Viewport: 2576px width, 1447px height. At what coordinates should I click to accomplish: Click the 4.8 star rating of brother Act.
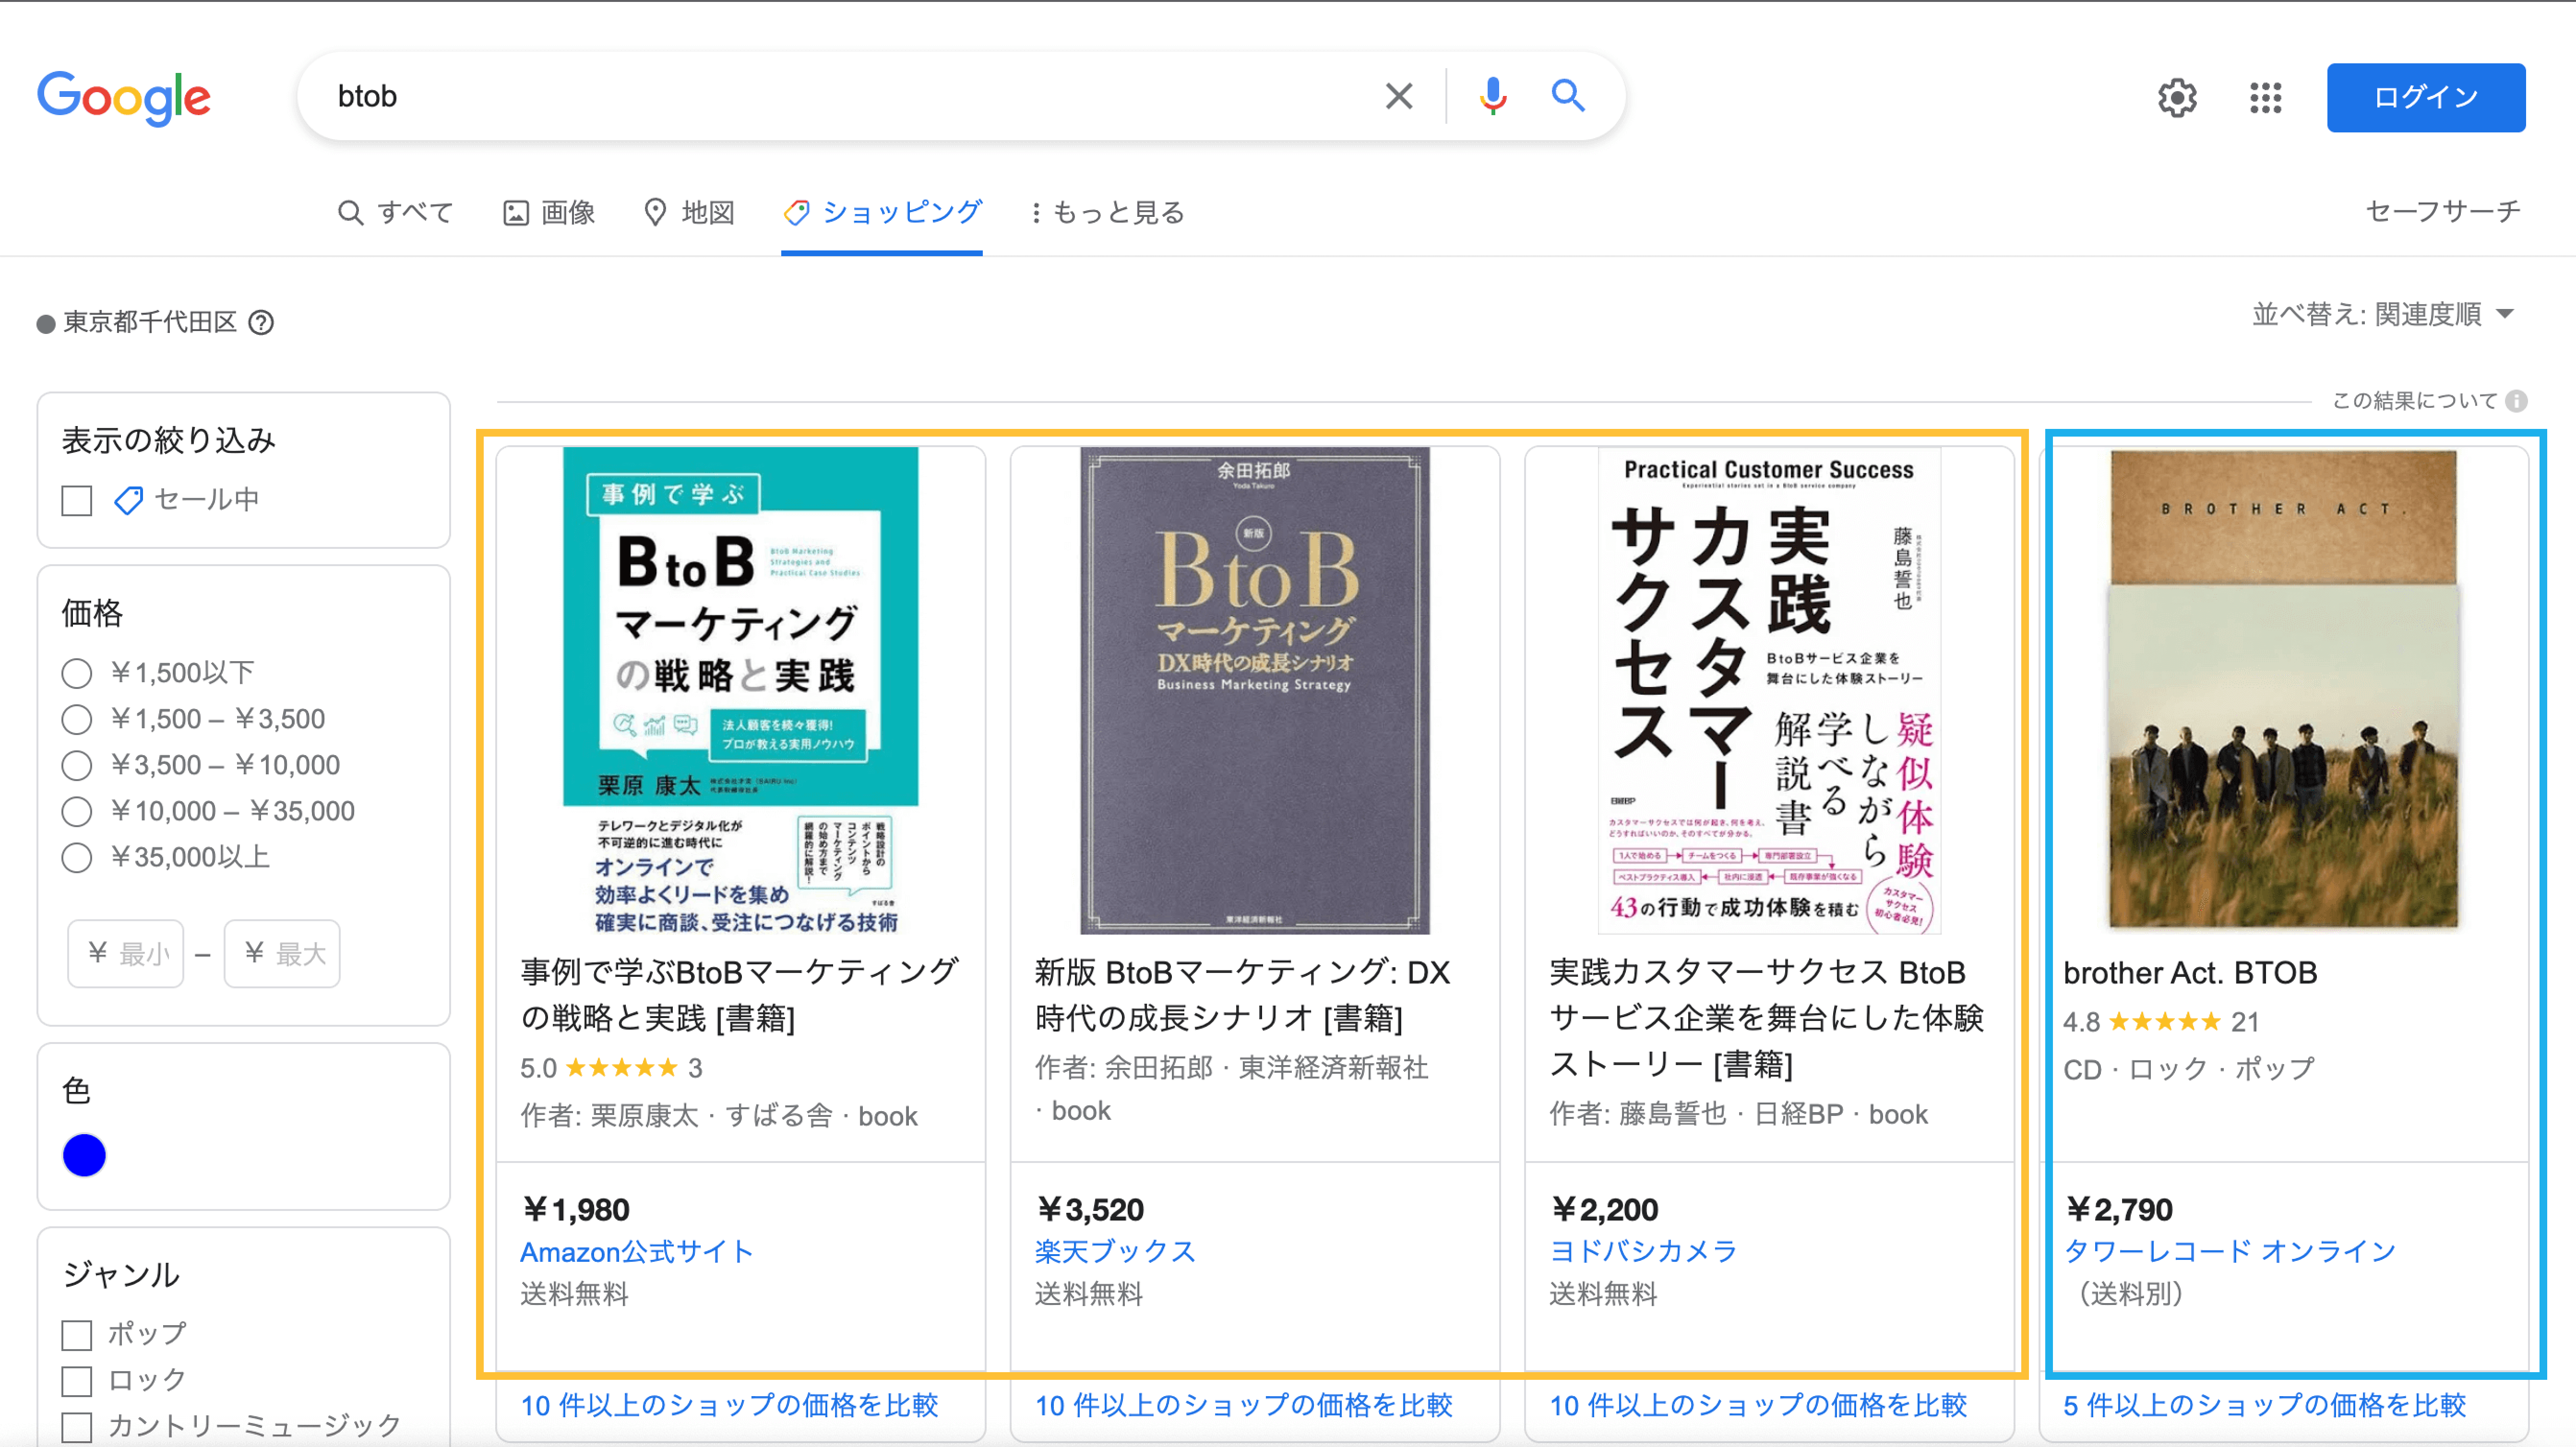(2161, 1022)
